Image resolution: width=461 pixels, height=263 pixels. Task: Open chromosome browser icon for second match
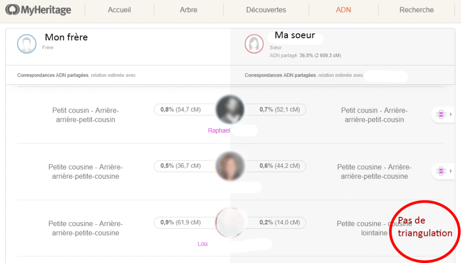(x=441, y=171)
